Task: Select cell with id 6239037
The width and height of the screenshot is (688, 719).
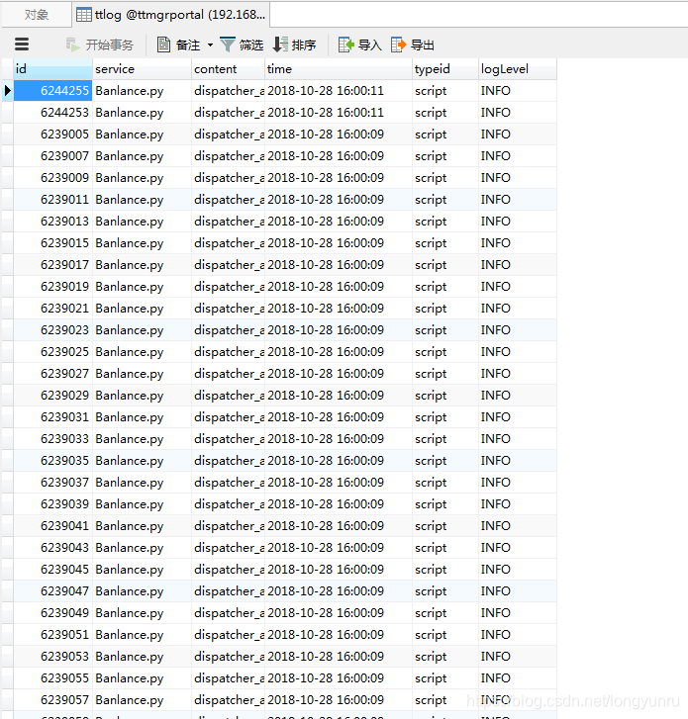Action: 52,483
